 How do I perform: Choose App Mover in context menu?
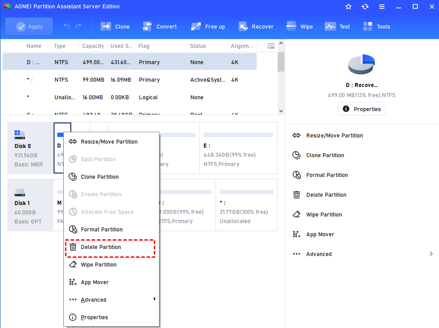[112, 282]
